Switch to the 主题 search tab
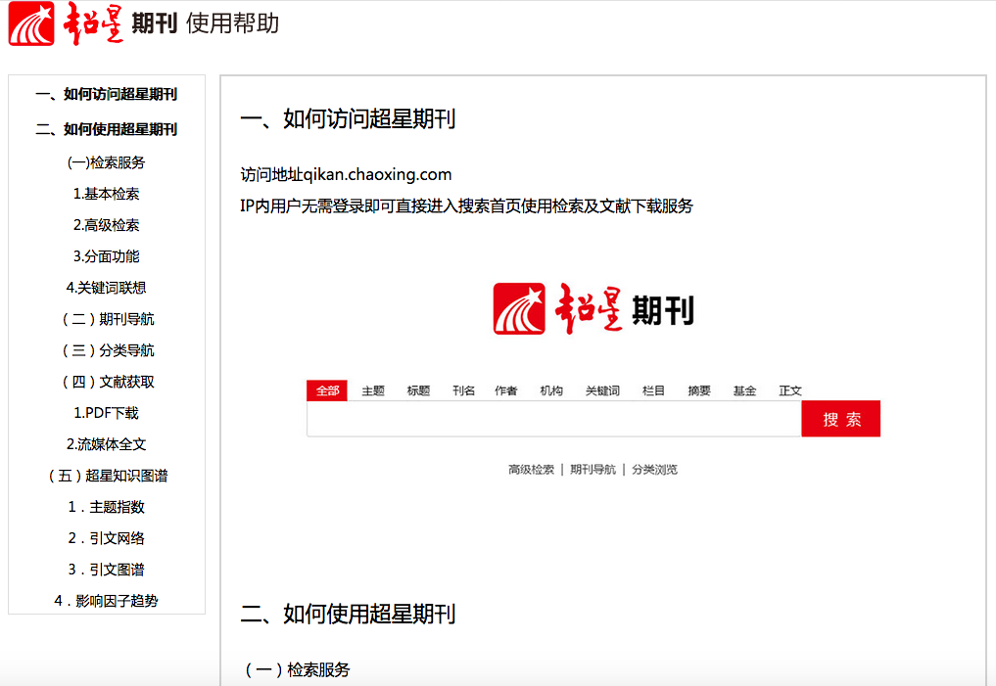This screenshot has height=686, width=996. coord(373,390)
